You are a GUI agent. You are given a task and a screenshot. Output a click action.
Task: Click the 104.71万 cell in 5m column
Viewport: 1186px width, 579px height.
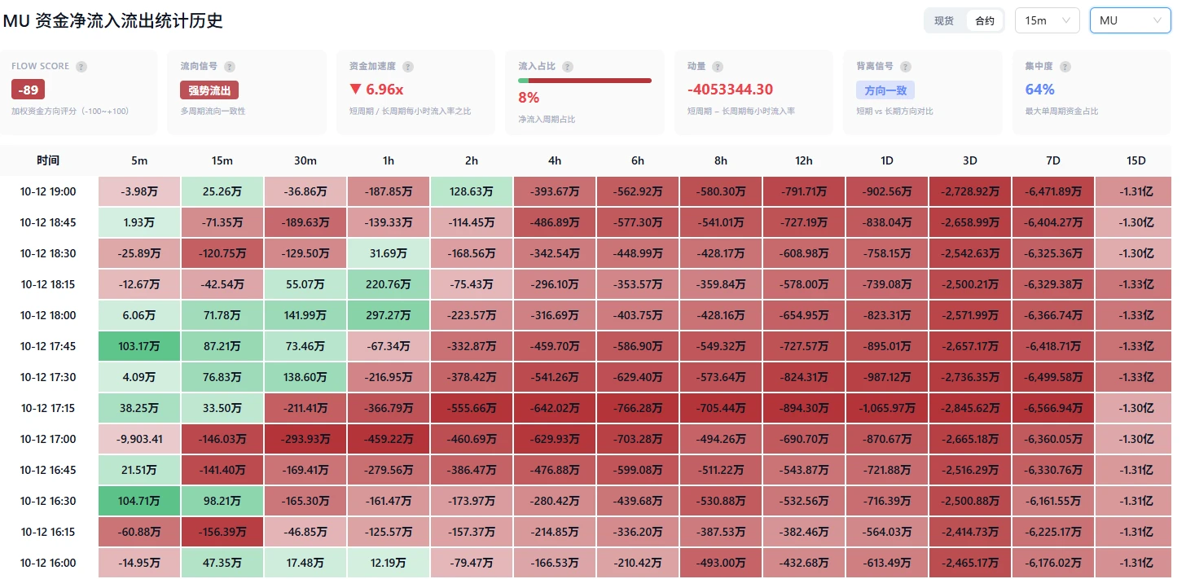139,501
